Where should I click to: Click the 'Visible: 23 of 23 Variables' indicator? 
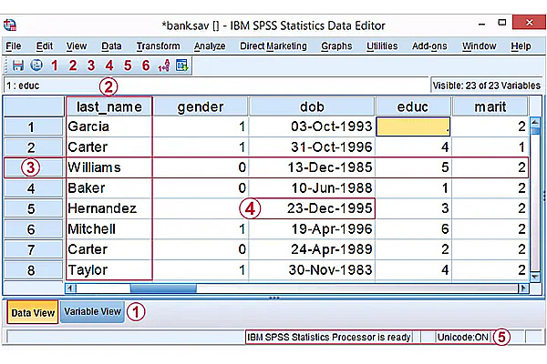click(x=486, y=86)
